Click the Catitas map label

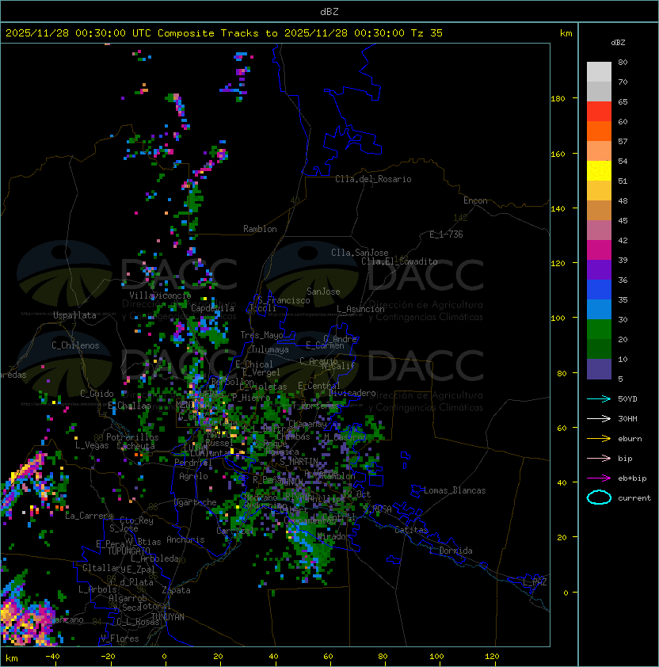411,530
